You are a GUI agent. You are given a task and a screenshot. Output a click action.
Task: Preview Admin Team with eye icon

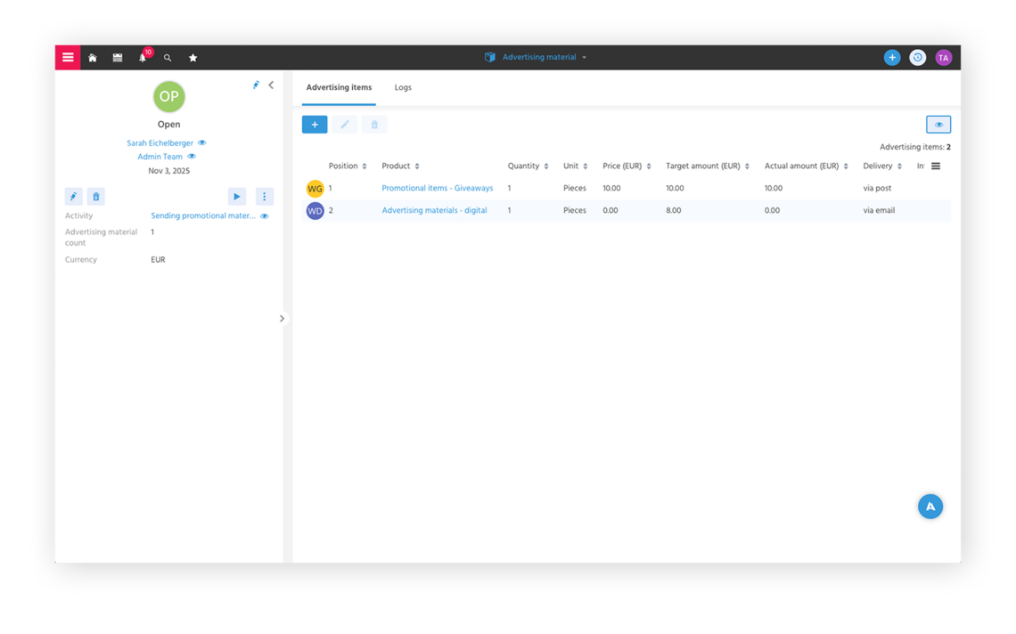pos(192,157)
